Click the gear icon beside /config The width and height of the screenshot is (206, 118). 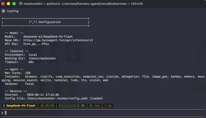pyautogui.click(x=3, y=11)
